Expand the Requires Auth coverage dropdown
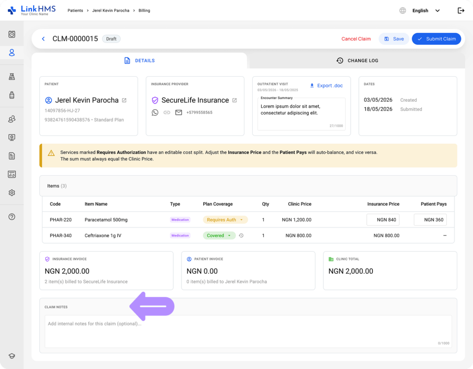The height and width of the screenshot is (369, 473). pyautogui.click(x=225, y=220)
